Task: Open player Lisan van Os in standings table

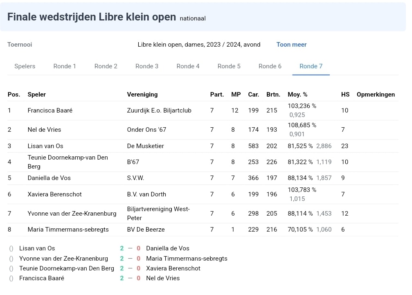Action: tap(45, 146)
